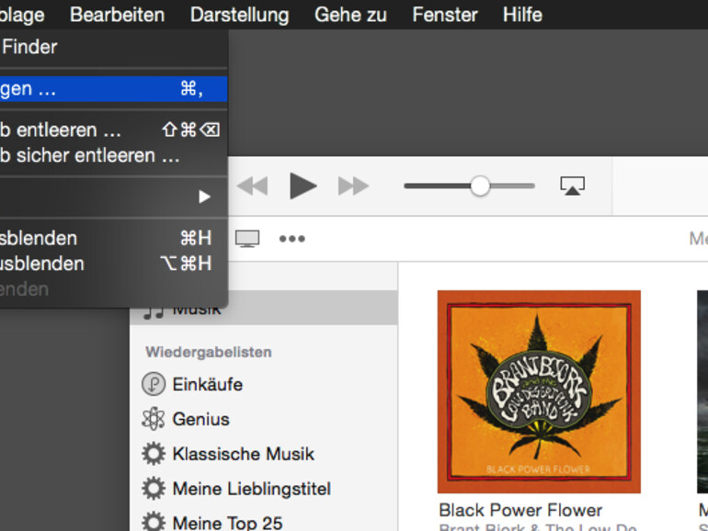Click the Brant Bjork artist name under album
This screenshot has width=708, height=531.
coord(538,527)
